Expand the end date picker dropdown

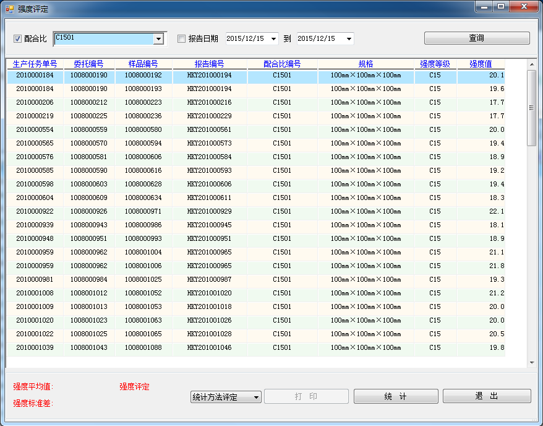click(x=349, y=39)
